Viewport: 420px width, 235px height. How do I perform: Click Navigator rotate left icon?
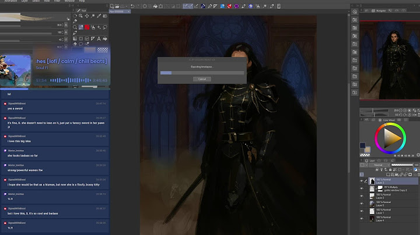click(x=401, y=115)
